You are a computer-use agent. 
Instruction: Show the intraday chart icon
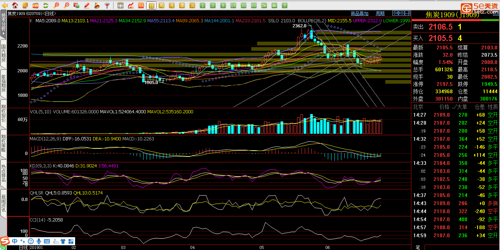pos(131,5)
